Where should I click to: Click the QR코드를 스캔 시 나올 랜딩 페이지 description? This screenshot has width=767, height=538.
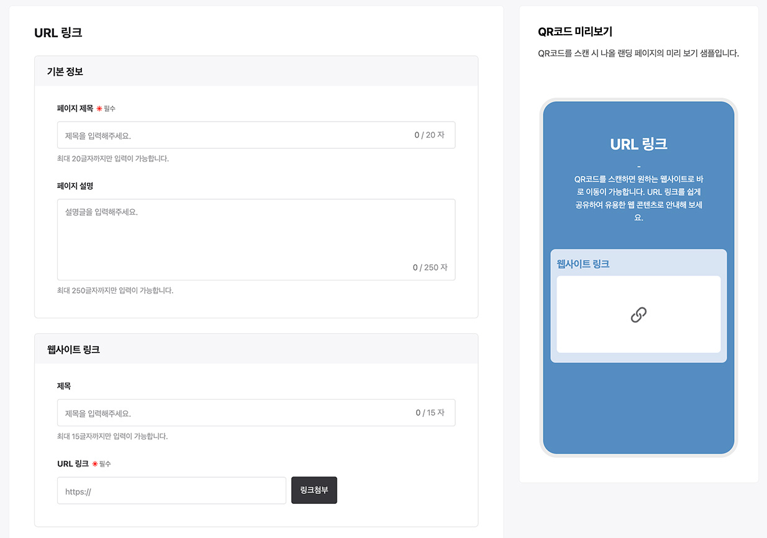pyautogui.click(x=638, y=53)
